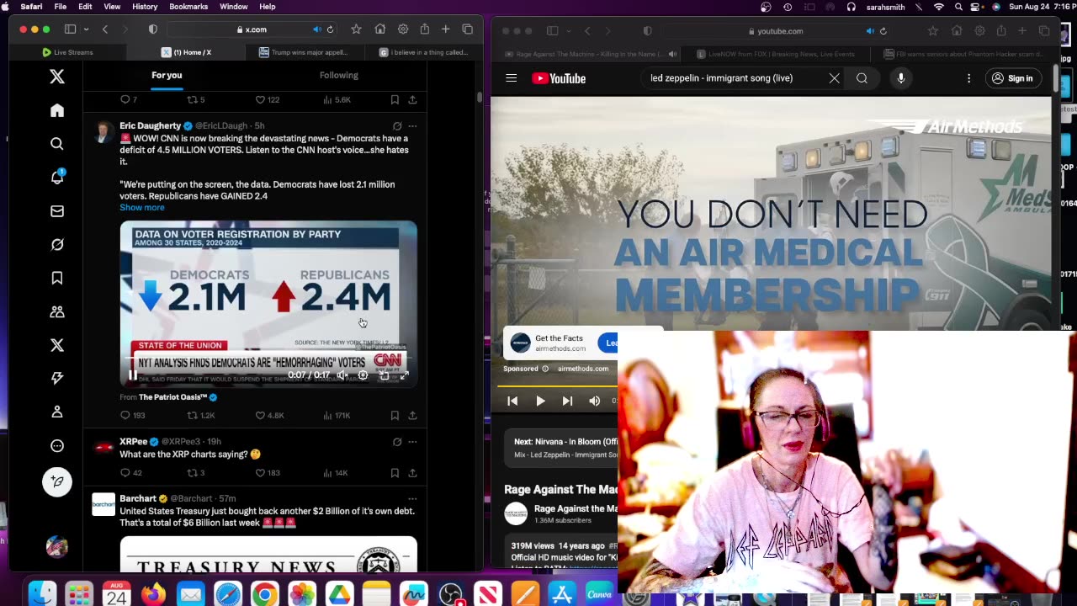Mute tab audio in x.com address bar

click(x=316, y=29)
